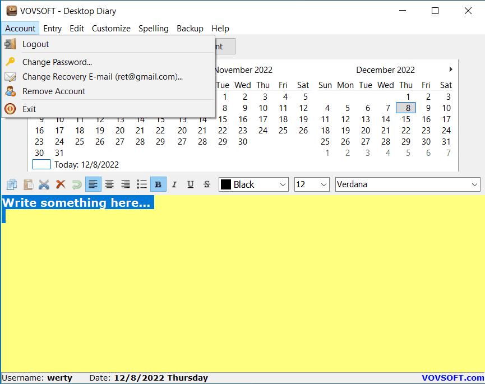The image size is (485, 384).
Task: Click the December 2022 month title
Action: 385,70
